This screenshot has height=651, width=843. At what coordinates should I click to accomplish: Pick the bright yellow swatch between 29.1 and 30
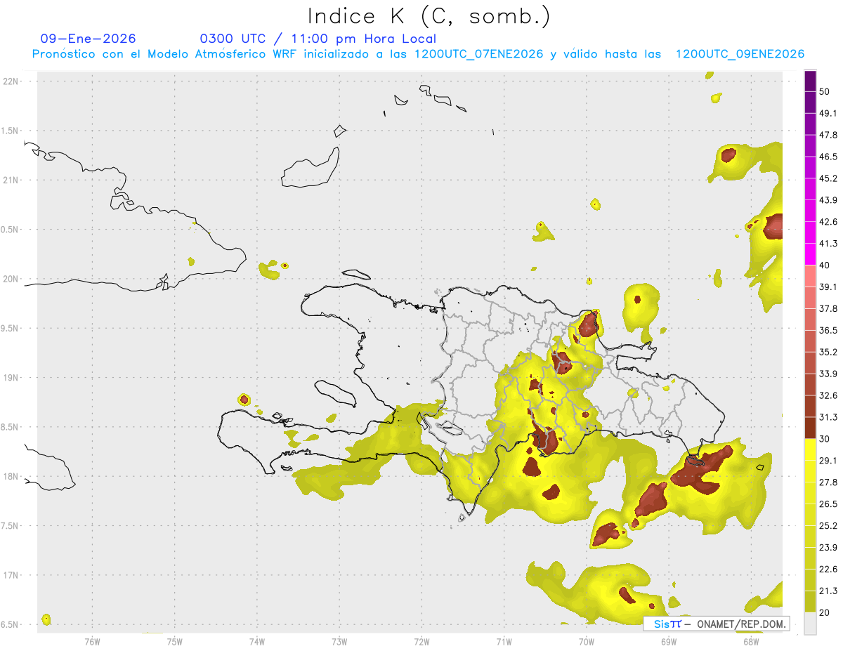[810, 450]
